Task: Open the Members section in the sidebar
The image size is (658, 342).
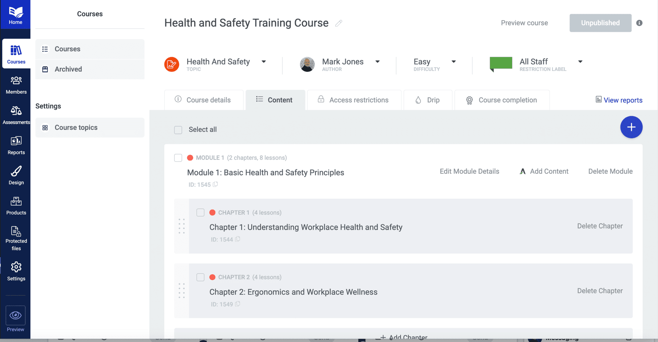Action: click(x=16, y=84)
